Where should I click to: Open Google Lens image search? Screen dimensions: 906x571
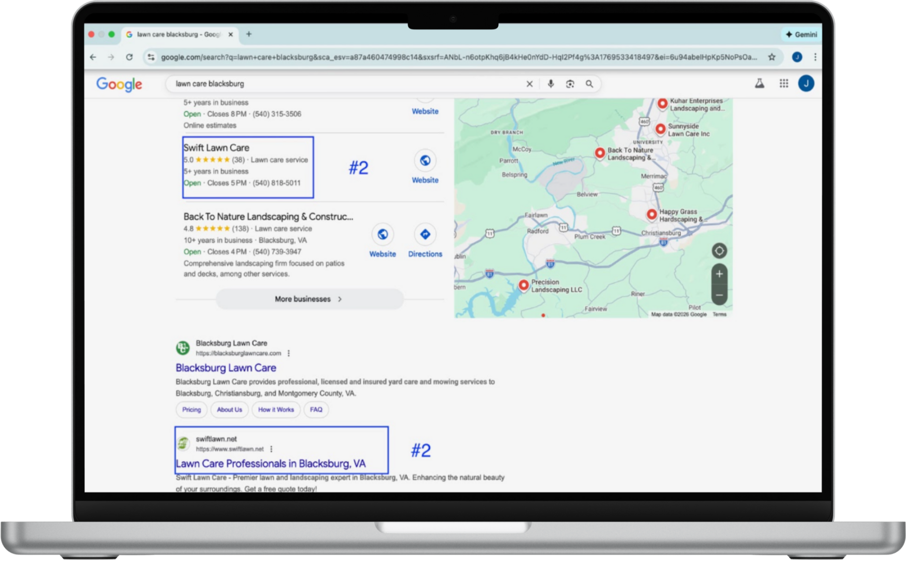[x=570, y=84]
